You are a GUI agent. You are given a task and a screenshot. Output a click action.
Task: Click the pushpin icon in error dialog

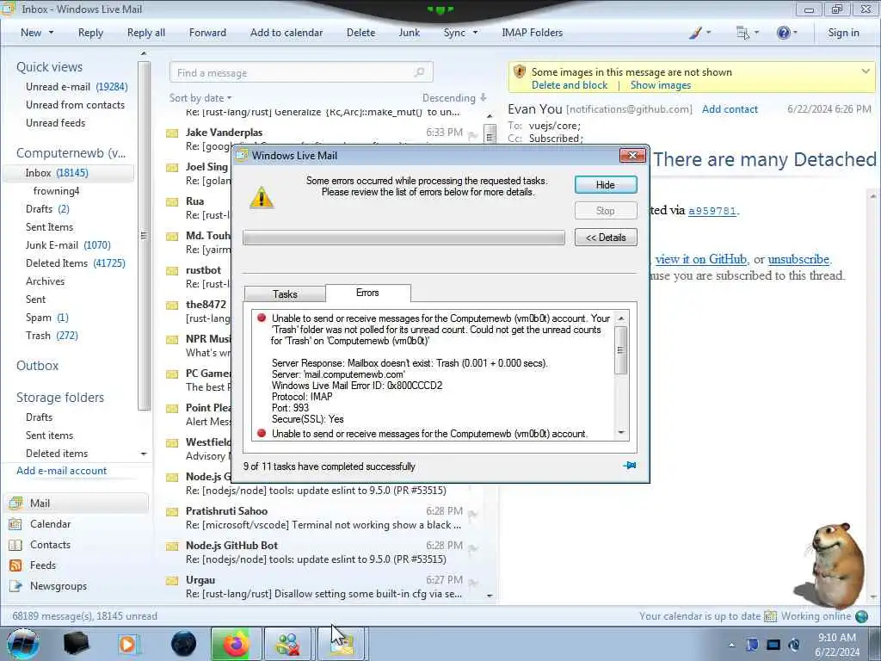pyautogui.click(x=629, y=466)
